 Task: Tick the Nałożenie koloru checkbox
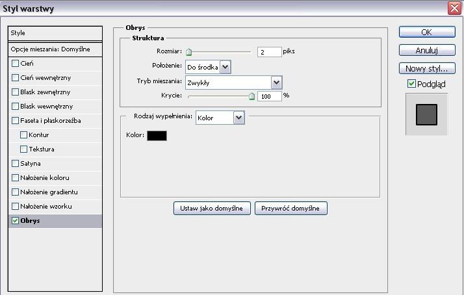(15, 178)
